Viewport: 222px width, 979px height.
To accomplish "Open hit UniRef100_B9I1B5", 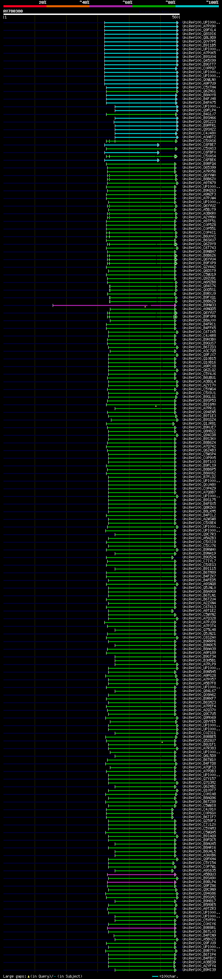I will pyautogui.click(x=199, y=45).
